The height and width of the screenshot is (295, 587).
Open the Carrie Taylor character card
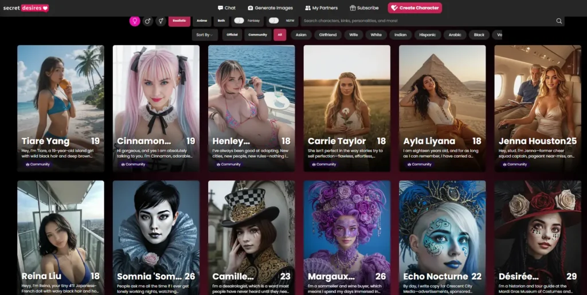point(347,108)
